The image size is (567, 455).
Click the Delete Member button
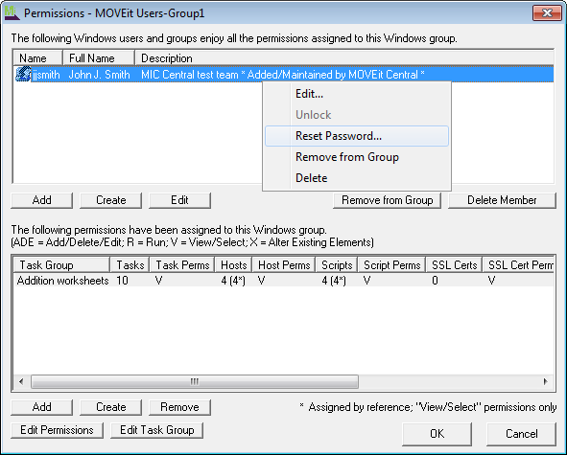(502, 200)
